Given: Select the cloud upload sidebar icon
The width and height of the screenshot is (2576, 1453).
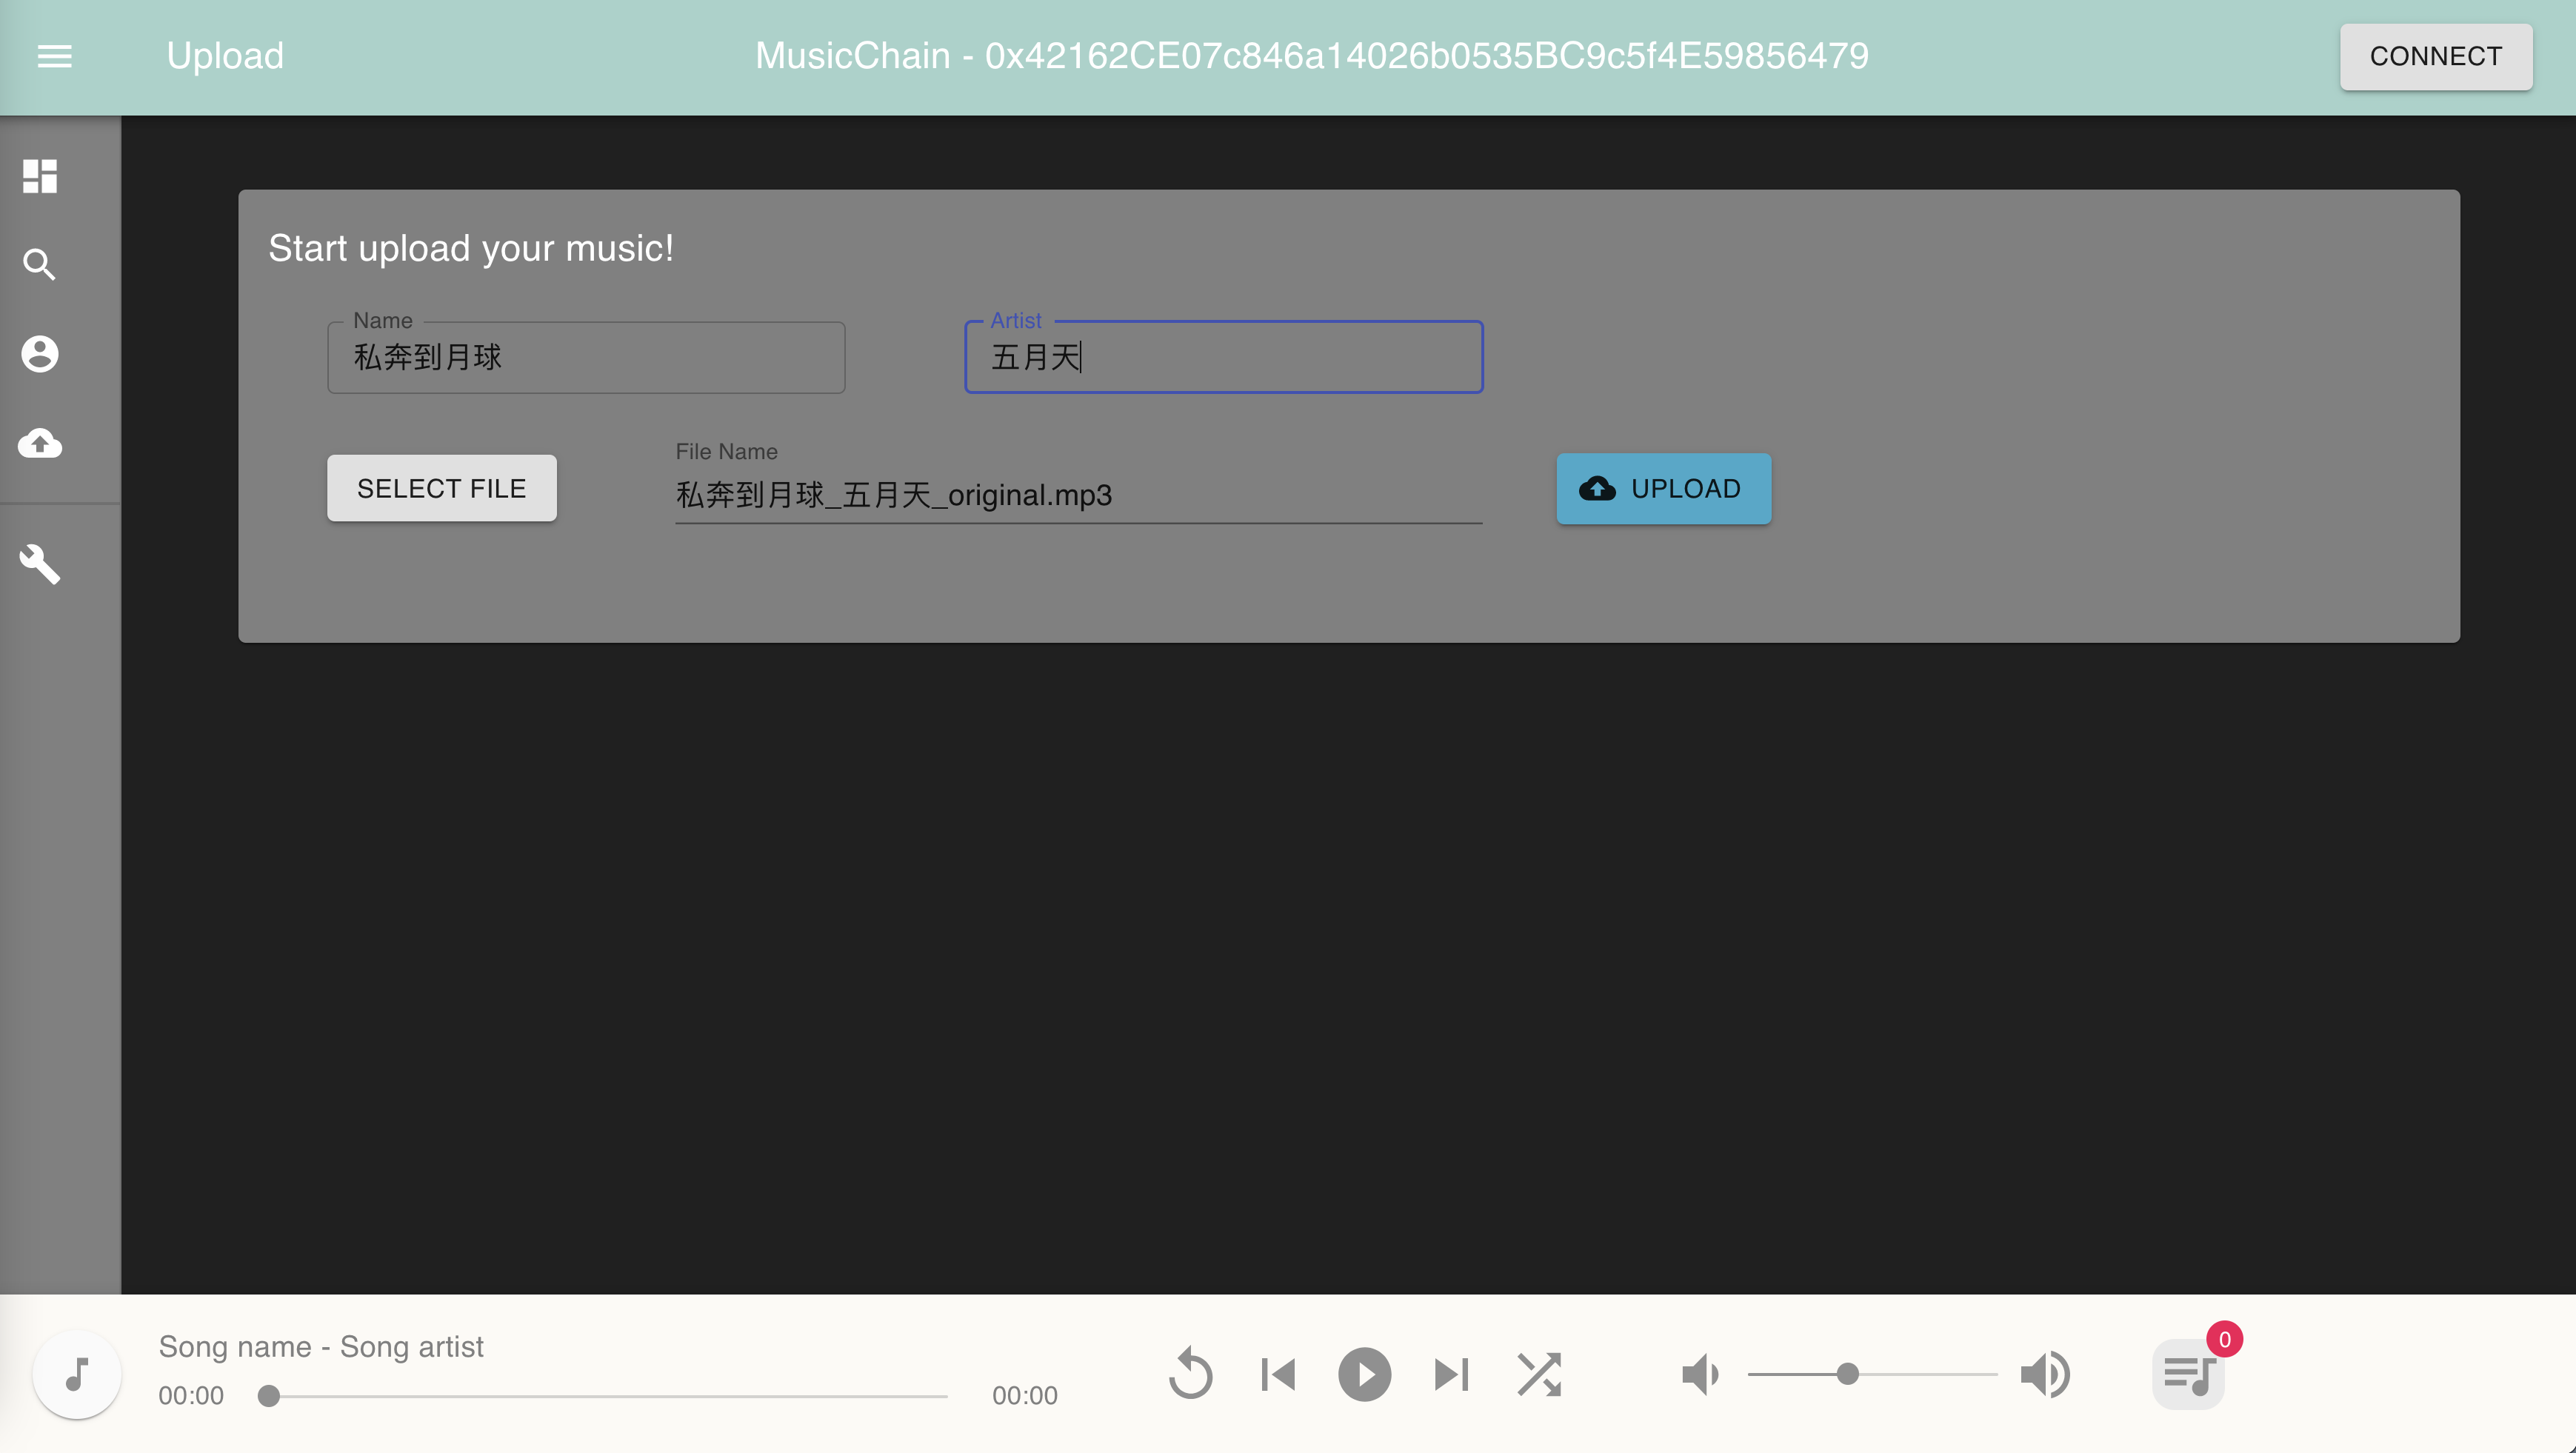Looking at the screenshot, I should click(40, 443).
